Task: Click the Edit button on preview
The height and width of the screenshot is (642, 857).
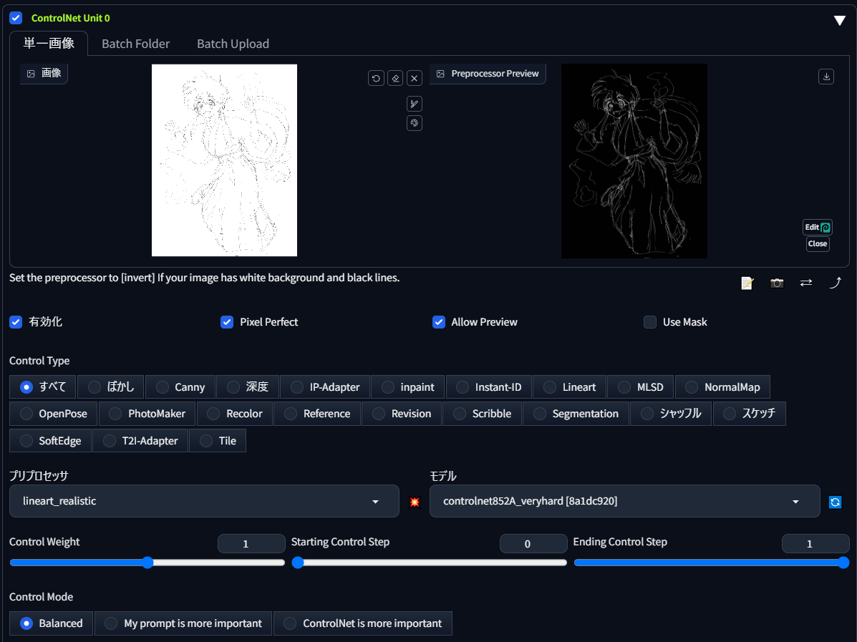Action: [818, 227]
